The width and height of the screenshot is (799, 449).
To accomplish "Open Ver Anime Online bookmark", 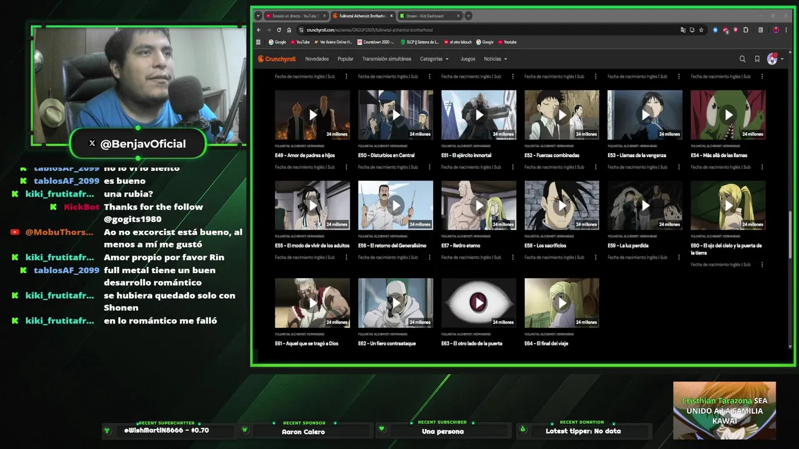I will click(333, 42).
